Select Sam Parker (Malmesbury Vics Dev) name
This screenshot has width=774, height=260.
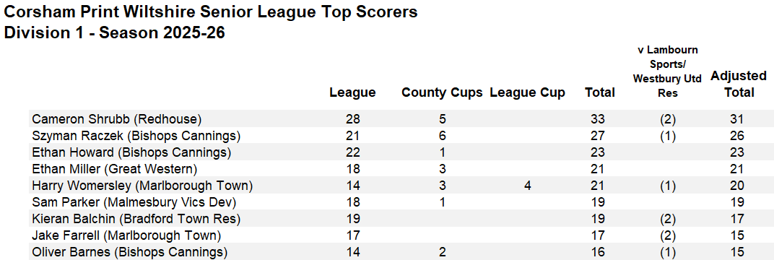coord(134,202)
